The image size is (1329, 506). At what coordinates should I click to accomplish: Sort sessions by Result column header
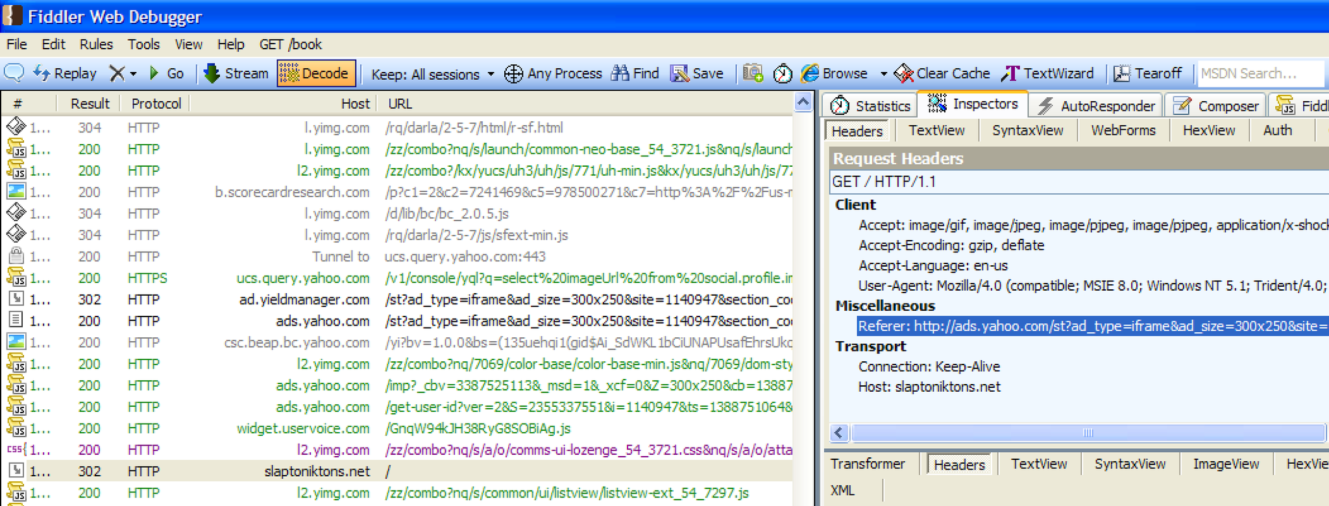pos(90,104)
